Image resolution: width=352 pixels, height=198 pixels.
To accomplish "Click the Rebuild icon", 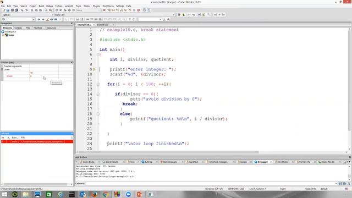I will [69, 10].
